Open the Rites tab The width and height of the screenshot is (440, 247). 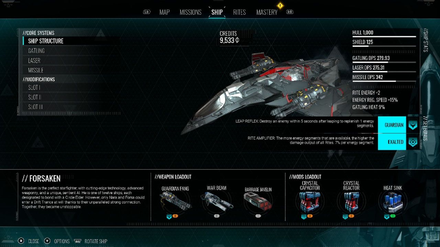pyautogui.click(x=239, y=12)
